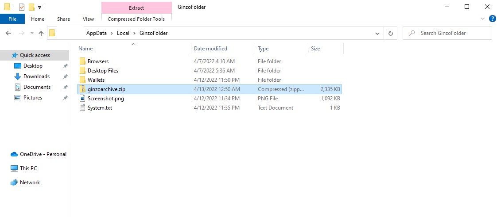Open the File menu
The height and width of the screenshot is (217, 497).
point(12,19)
